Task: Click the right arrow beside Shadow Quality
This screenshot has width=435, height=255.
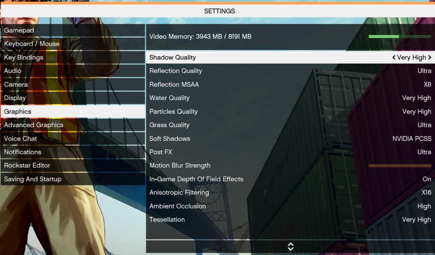Action: point(430,57)
